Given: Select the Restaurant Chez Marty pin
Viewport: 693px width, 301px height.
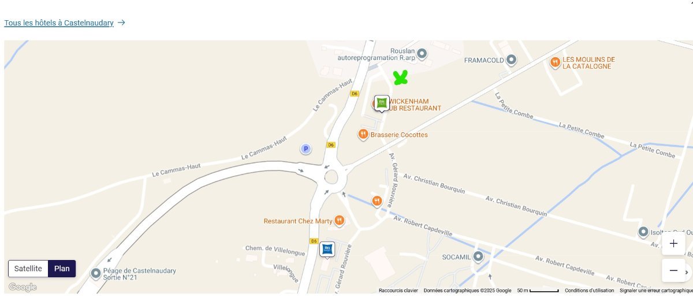Looking at the screenshot, I should 339,220.
